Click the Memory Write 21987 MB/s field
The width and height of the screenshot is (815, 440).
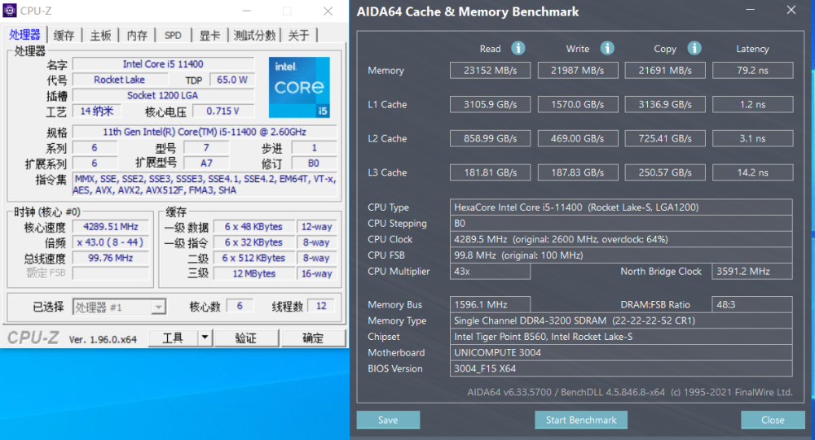578,70
